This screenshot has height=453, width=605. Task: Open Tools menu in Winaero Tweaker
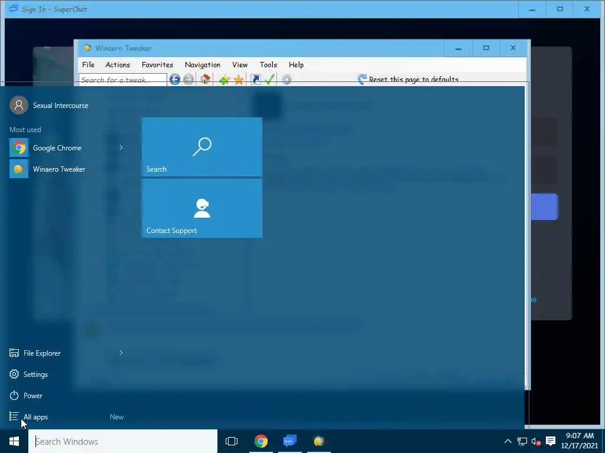[268, 65]
